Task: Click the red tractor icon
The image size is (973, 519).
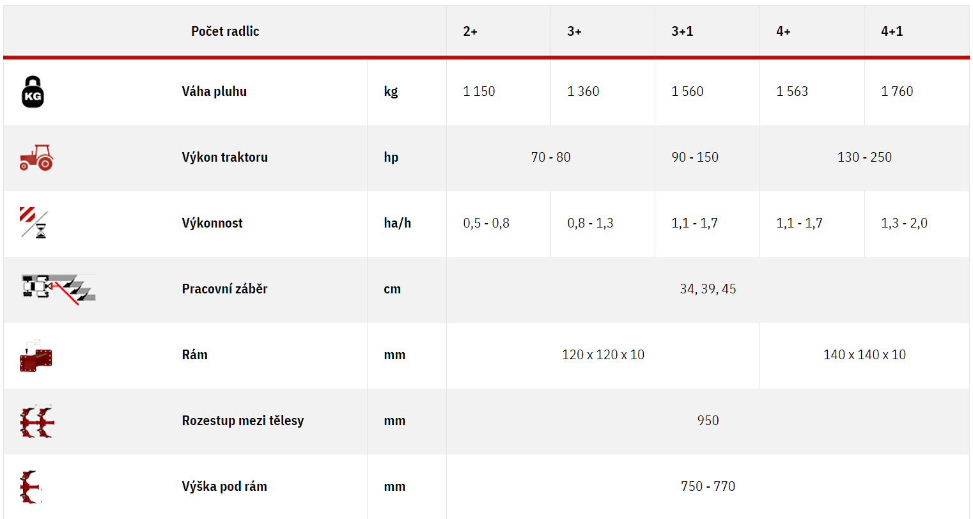Action: coord(36,157)
